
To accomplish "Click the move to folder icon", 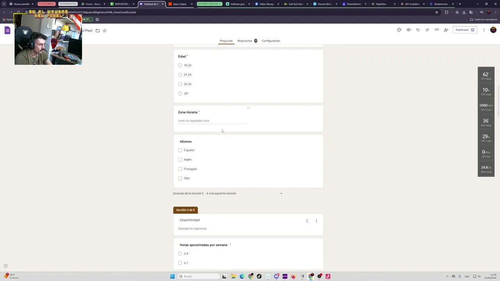I will [x=98, y=30].
